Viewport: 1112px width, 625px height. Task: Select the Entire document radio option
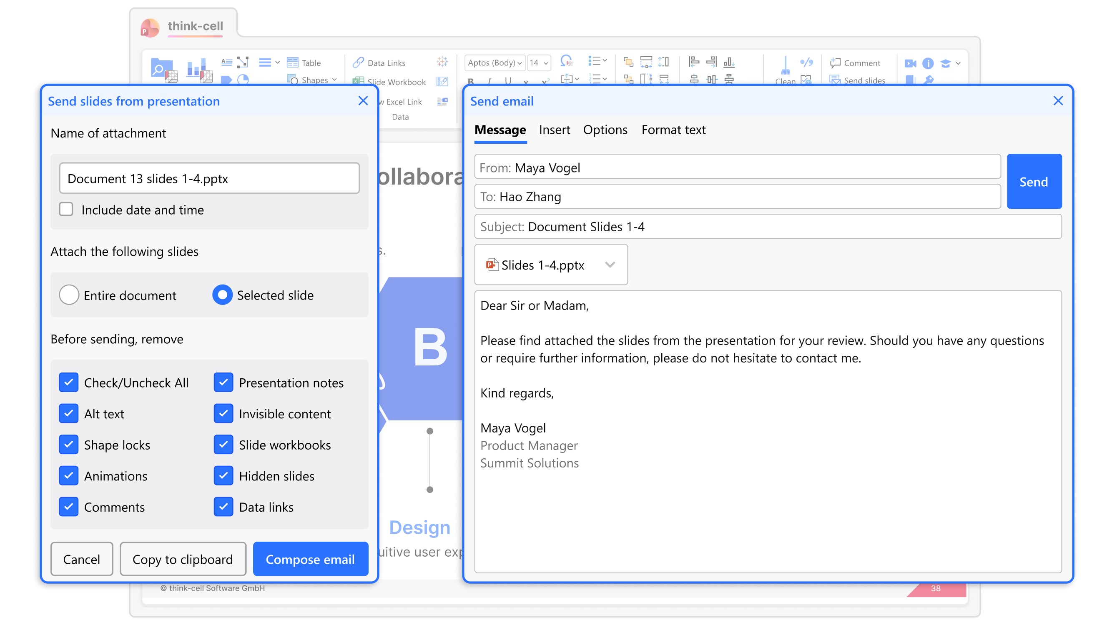point(69,295)
